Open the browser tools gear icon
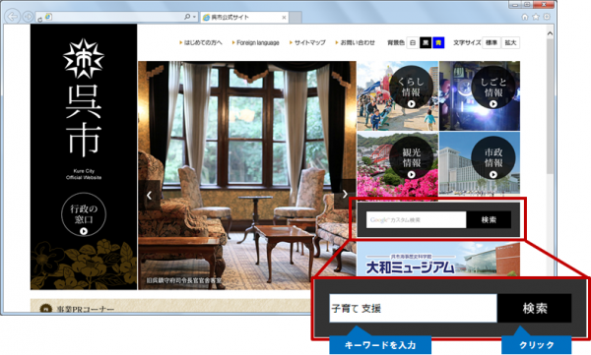Image resolution: width=591 pixels, height=355 pixels. [x=547, y=17]
